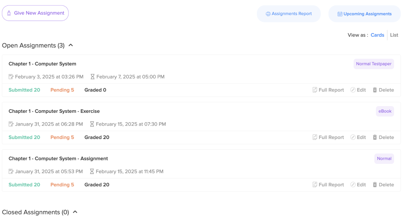Switch view to Cards

tap(377, 35)
